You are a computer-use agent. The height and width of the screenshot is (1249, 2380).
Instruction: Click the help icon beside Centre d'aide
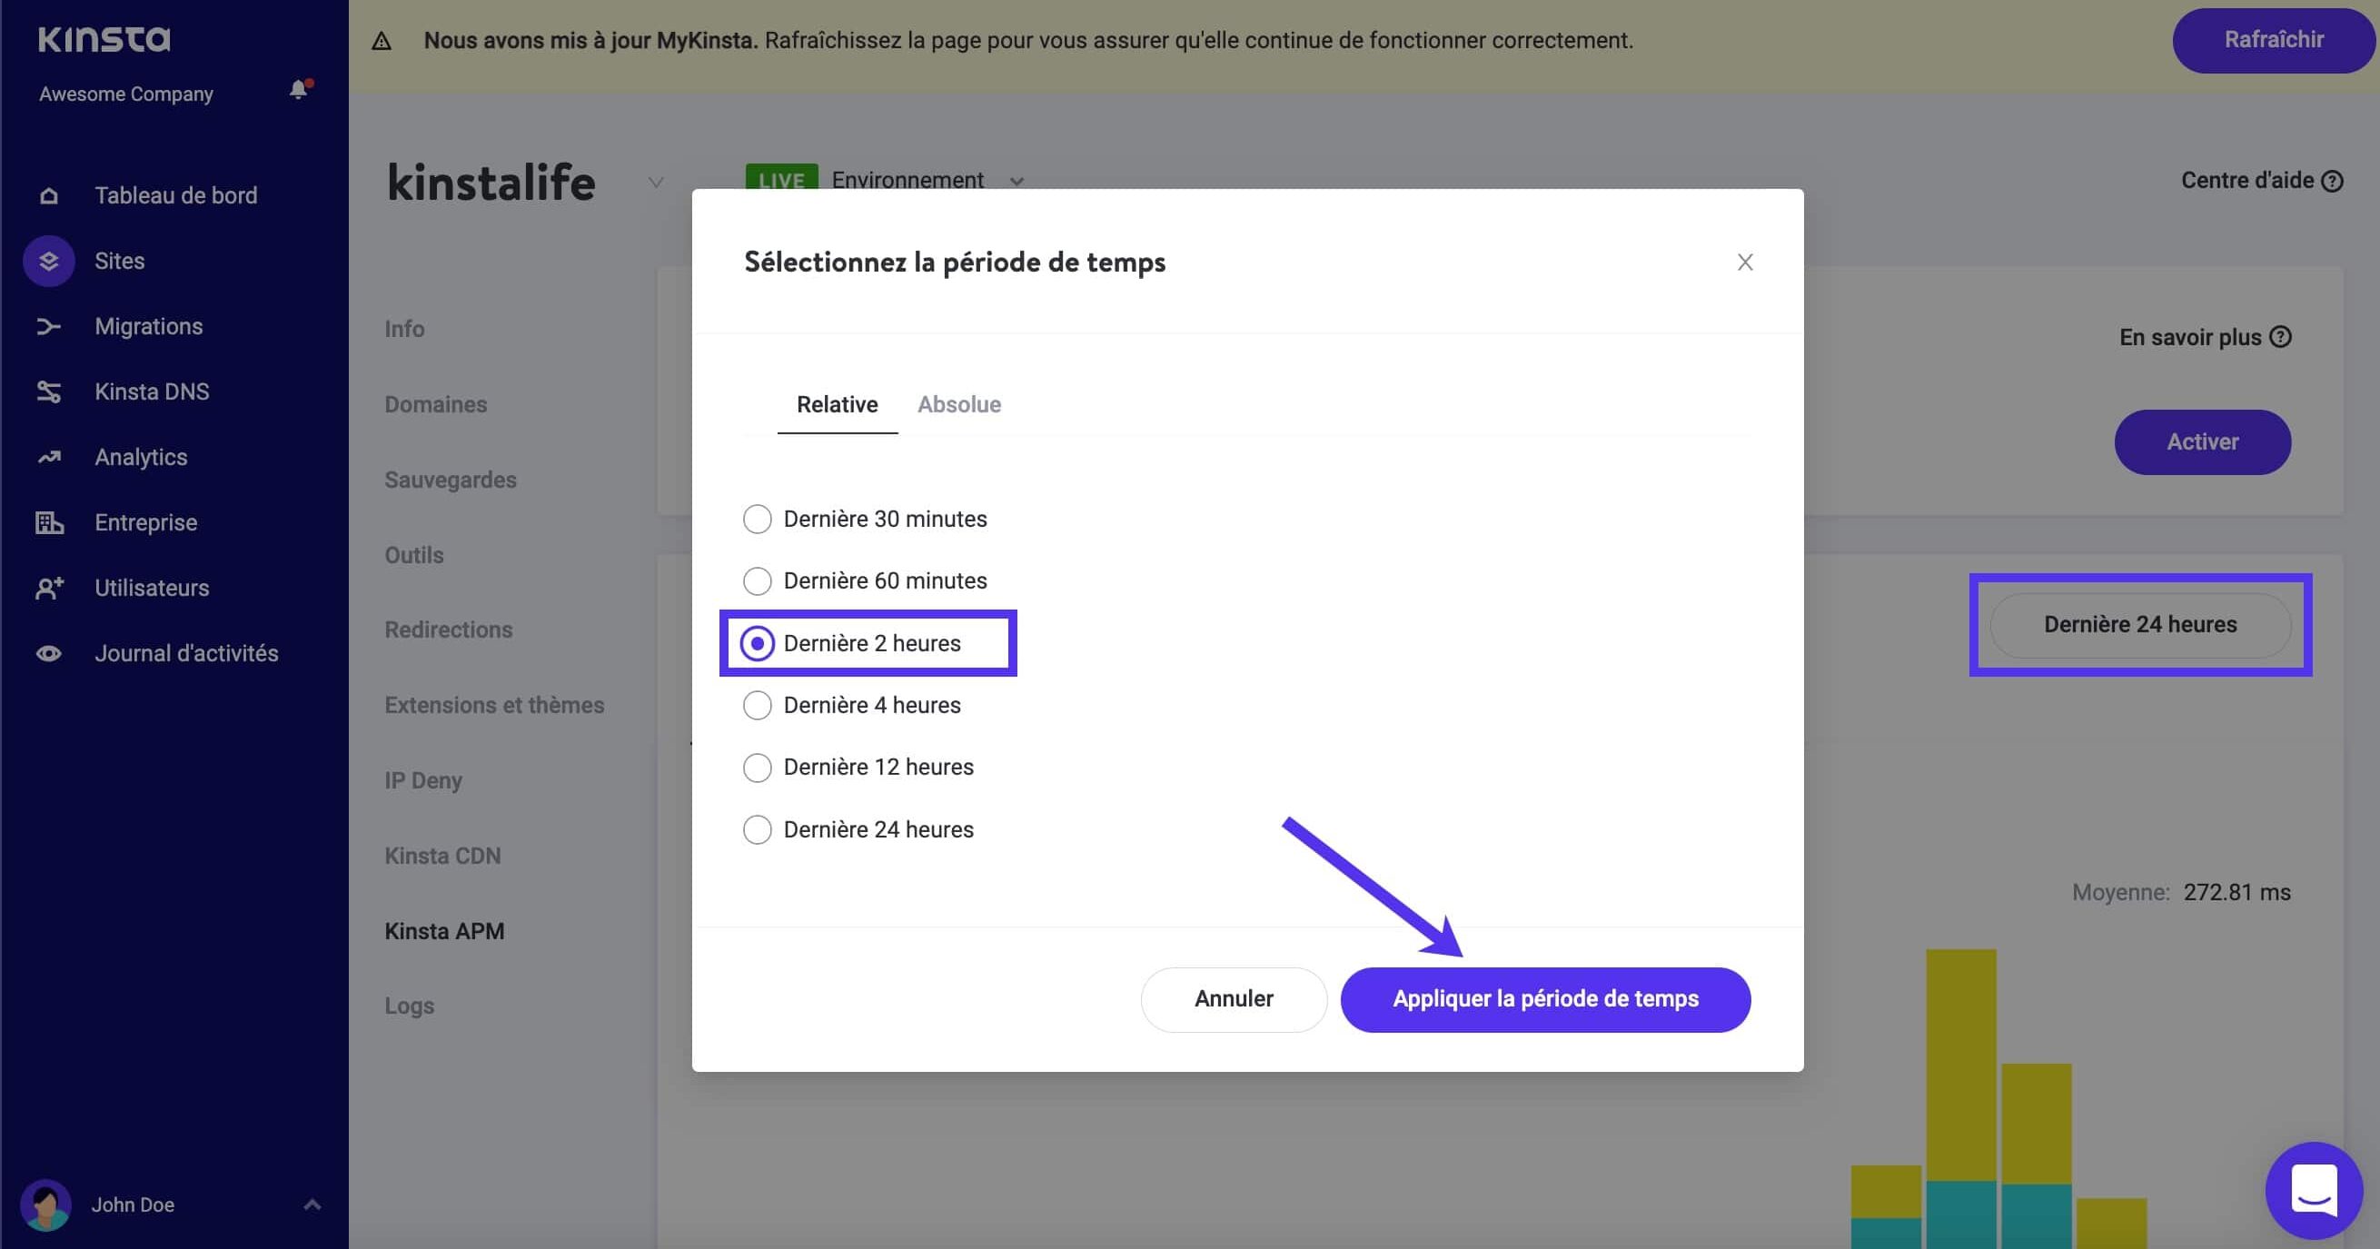[2332, 181]
